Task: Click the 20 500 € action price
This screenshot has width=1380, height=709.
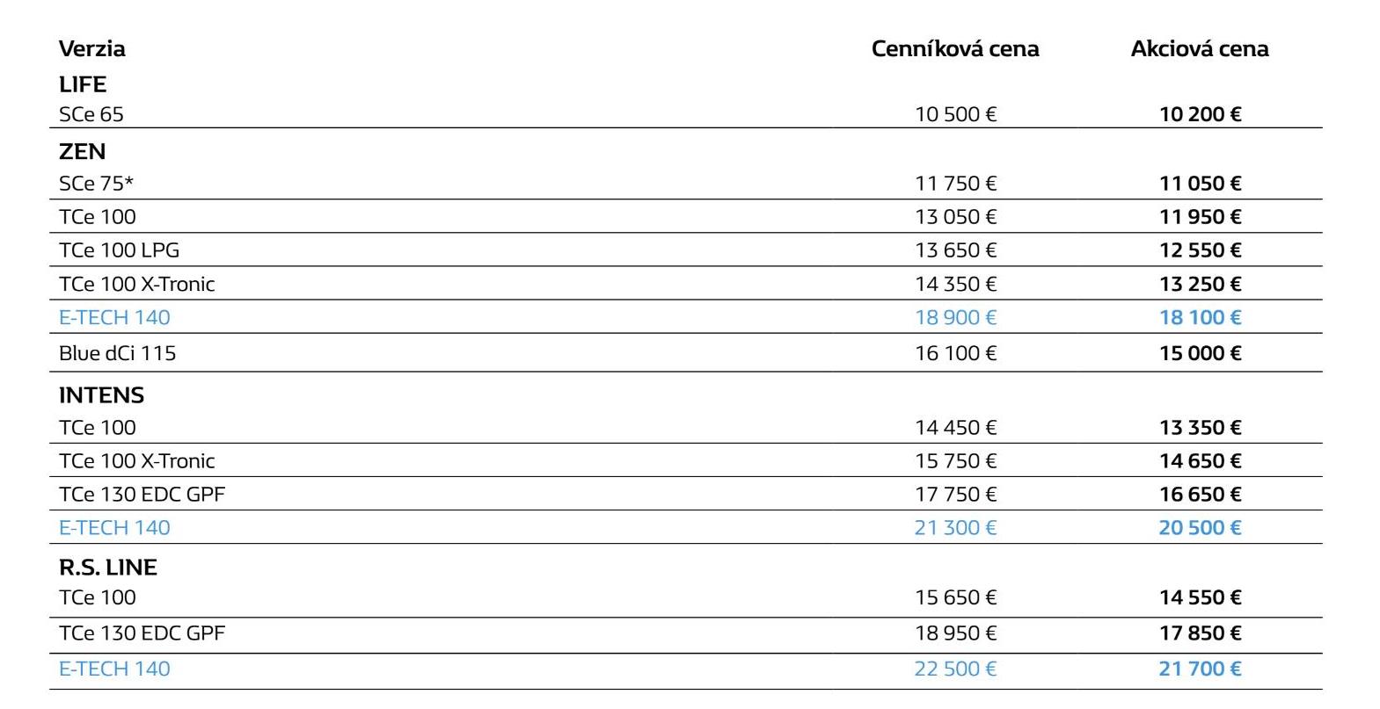Action: point(1200,528)
